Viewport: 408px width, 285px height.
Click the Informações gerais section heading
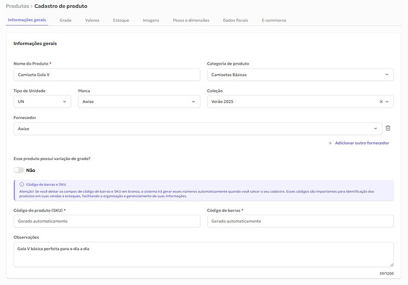click(x=35, y=43)
